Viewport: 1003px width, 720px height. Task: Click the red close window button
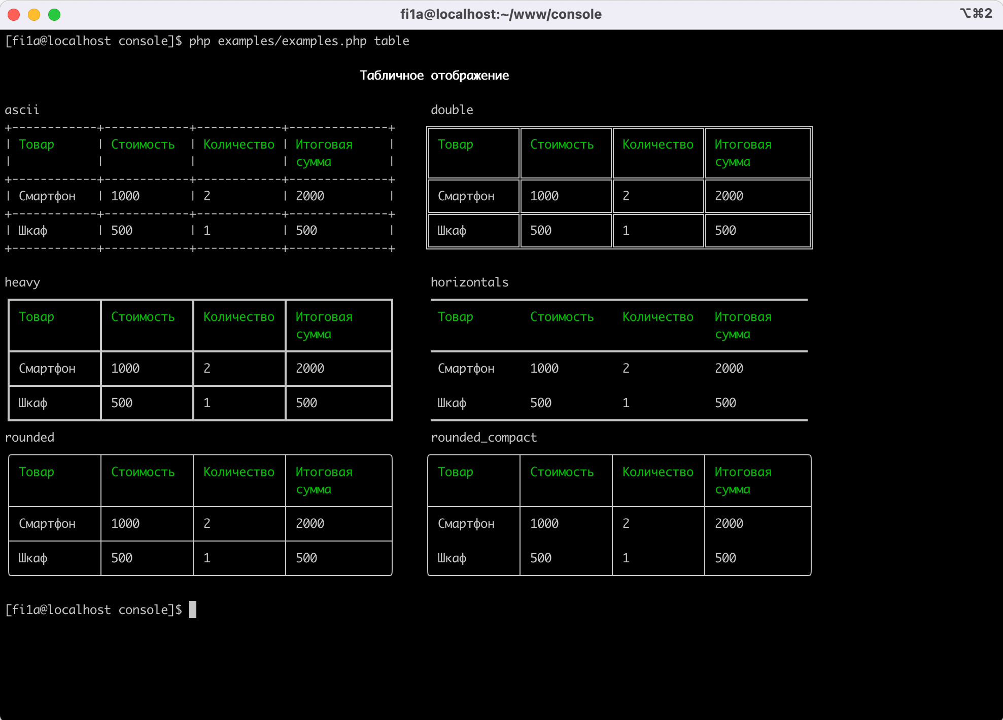point(14,15)
